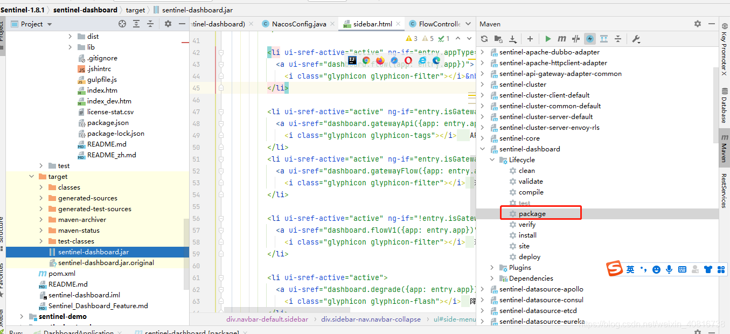This screenshot has height=334, width=730.
Task: Toggle RestServices side tool window
Action: click(x=725, y=190)
